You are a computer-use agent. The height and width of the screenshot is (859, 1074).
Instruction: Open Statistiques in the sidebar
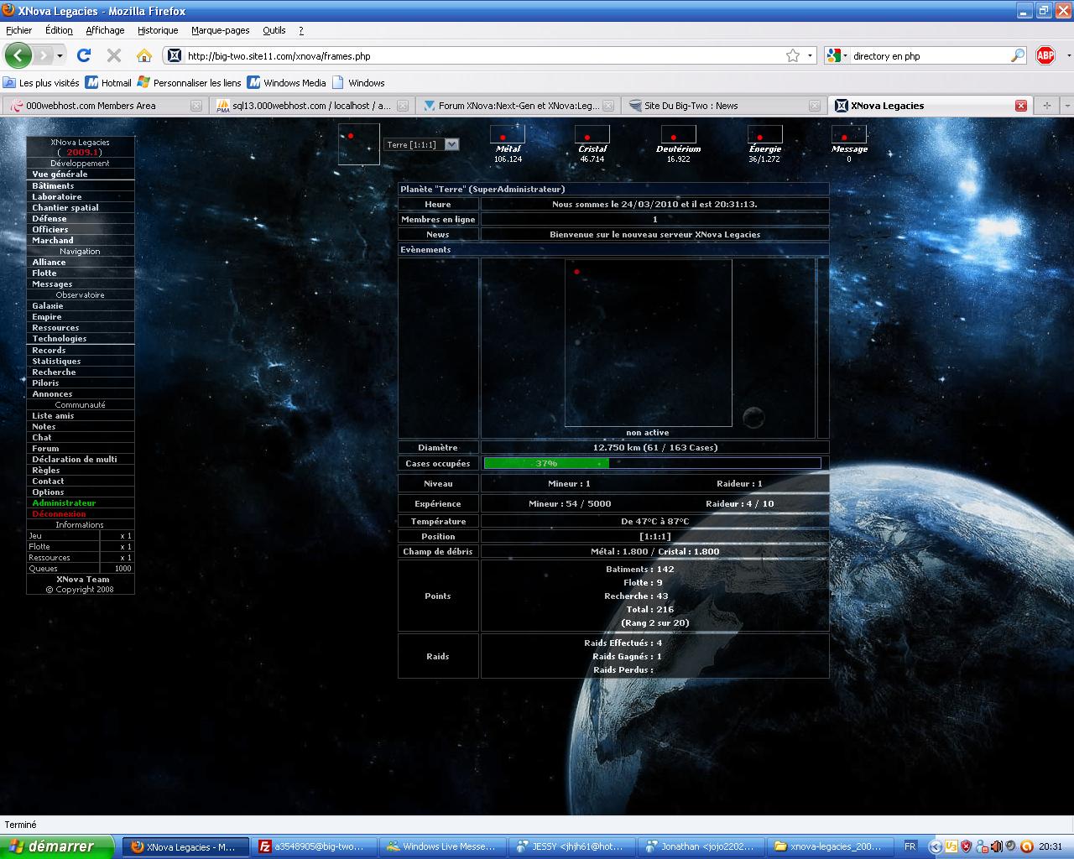[56, 361]
